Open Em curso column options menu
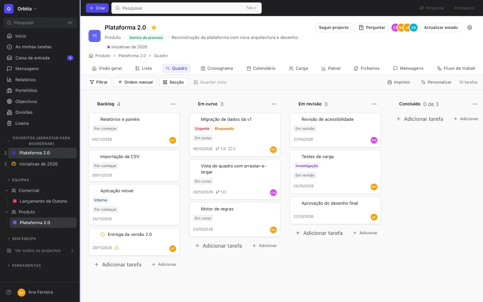This screenshot has height=302, width=483. (x=274, y=104)
